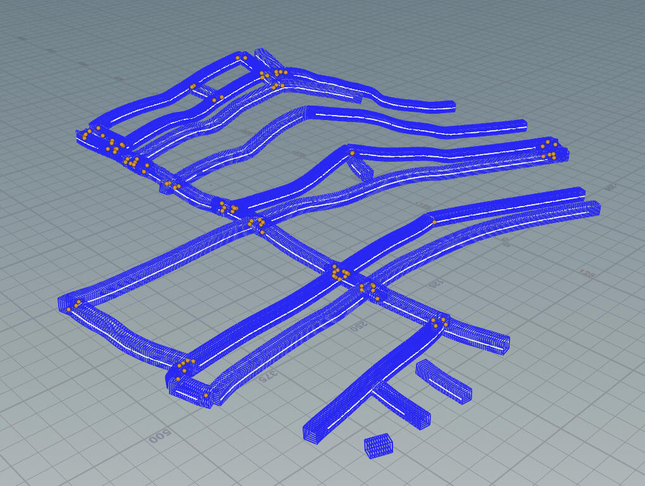Select an orange node marker in the leftmost cluster
The width and height of the screenshot is (645, 486).
85,136
